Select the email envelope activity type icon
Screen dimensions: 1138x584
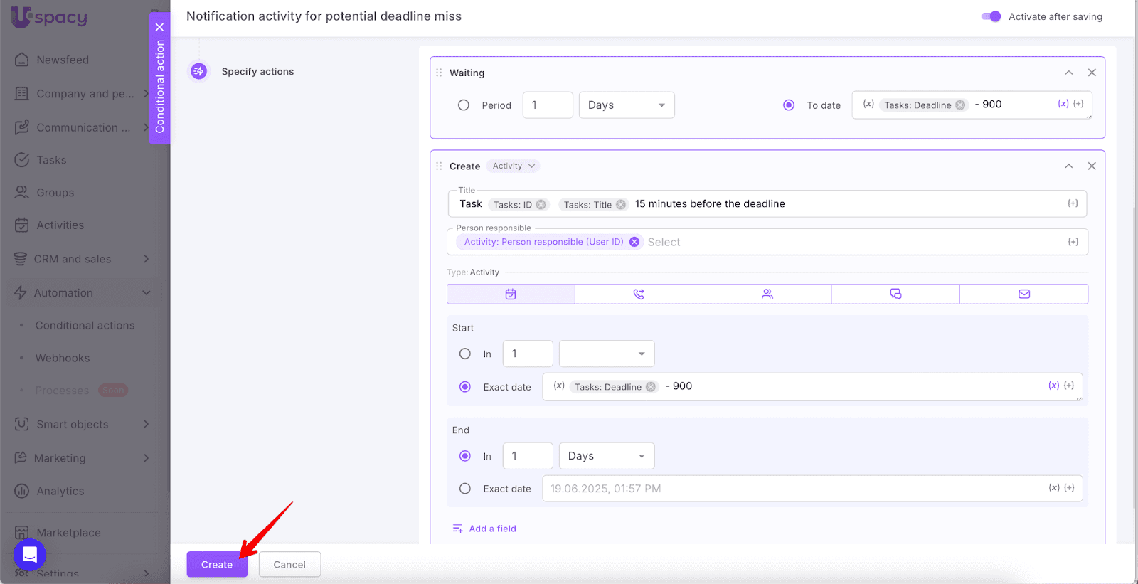point(1023,294)
